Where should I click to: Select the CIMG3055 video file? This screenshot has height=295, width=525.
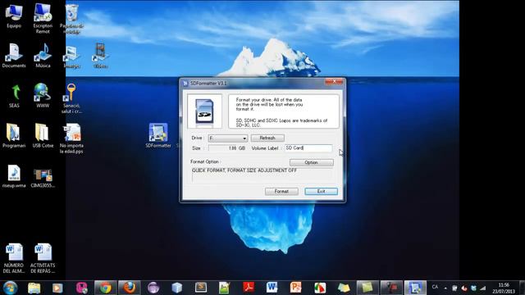click(43, 177)
